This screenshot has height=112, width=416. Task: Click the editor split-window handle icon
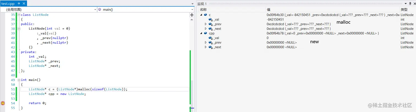192,15
